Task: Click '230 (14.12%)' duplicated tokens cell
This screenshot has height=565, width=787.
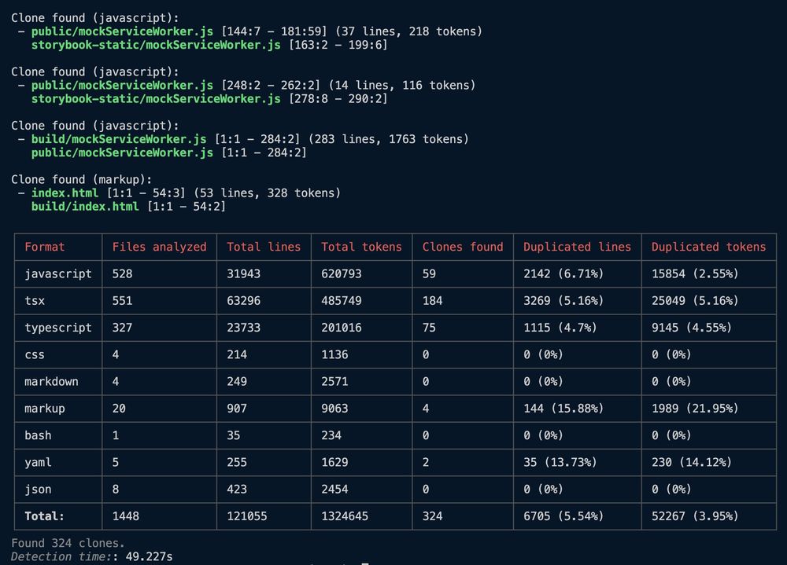Action: tap(692, 463)
